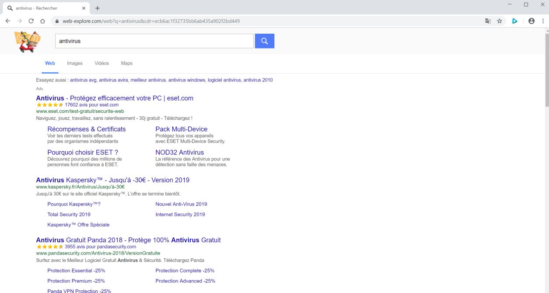
Task: Try suggestion antivirus windows
Action: pyautogui.click(x=187, y=80)
